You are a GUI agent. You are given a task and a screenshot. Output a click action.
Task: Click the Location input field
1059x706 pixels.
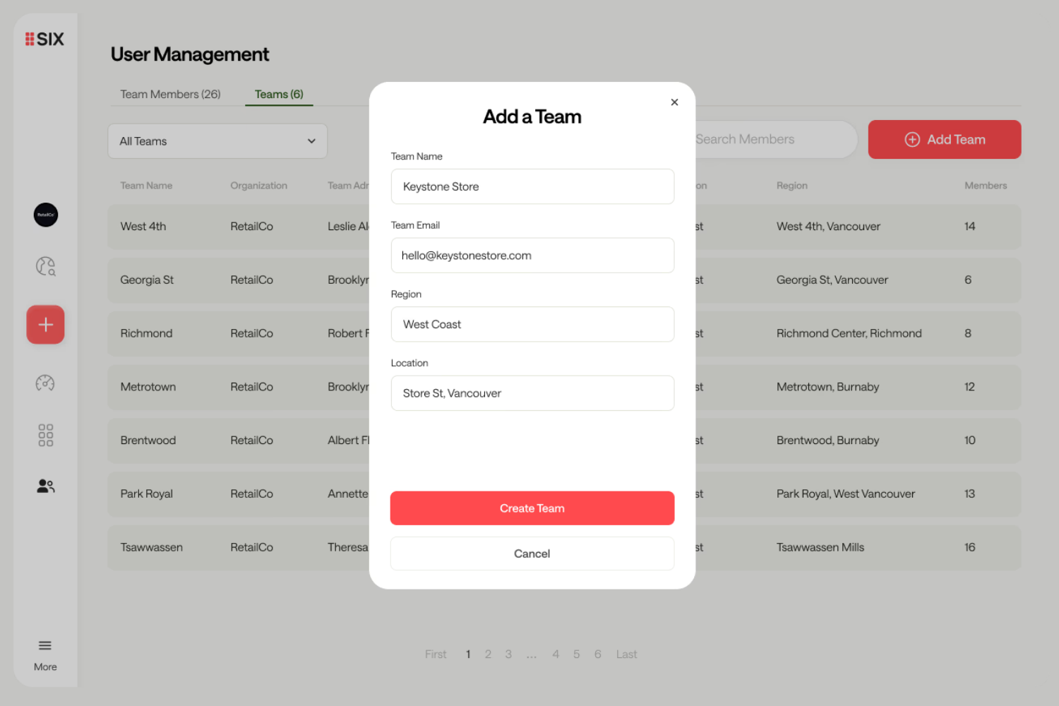(x=532, y=393)
